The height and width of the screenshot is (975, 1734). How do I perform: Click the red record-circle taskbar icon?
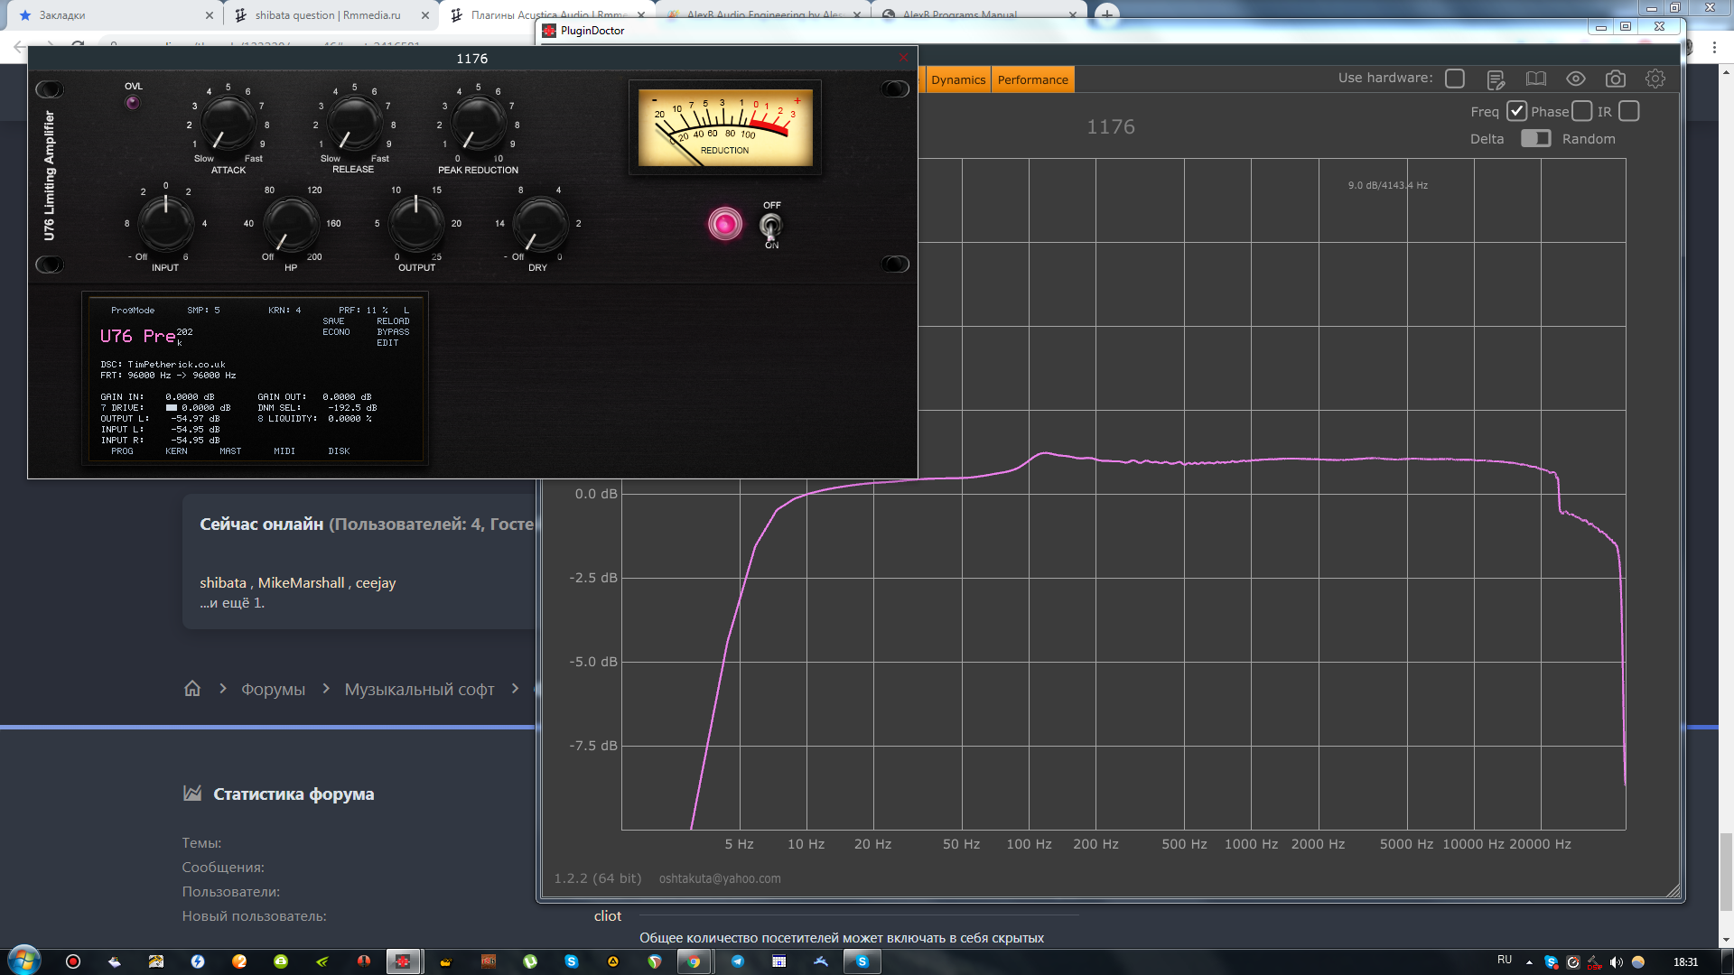73,961
